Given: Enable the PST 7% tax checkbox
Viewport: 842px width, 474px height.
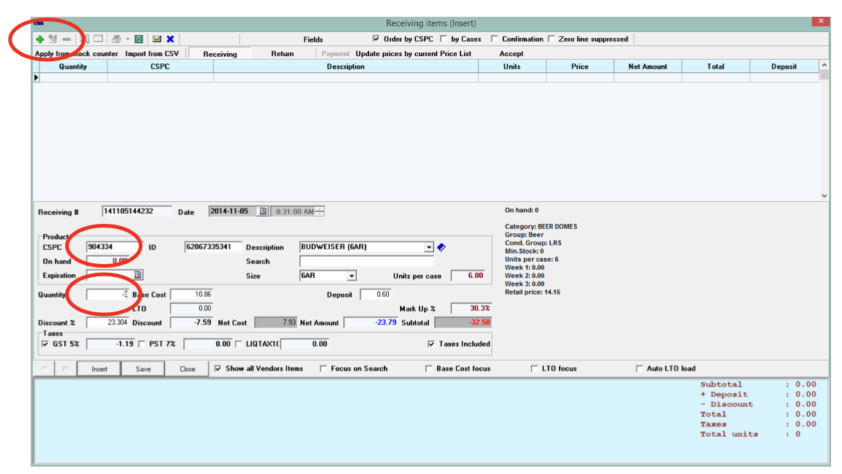Looking at the screenshot, I should 142,343.
